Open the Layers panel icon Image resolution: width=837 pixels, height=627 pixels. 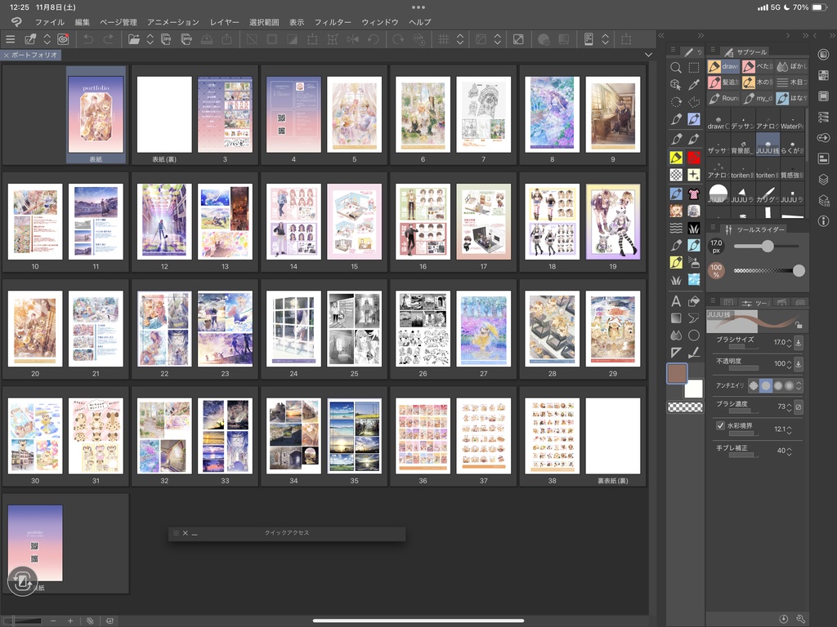pos(823,180)
